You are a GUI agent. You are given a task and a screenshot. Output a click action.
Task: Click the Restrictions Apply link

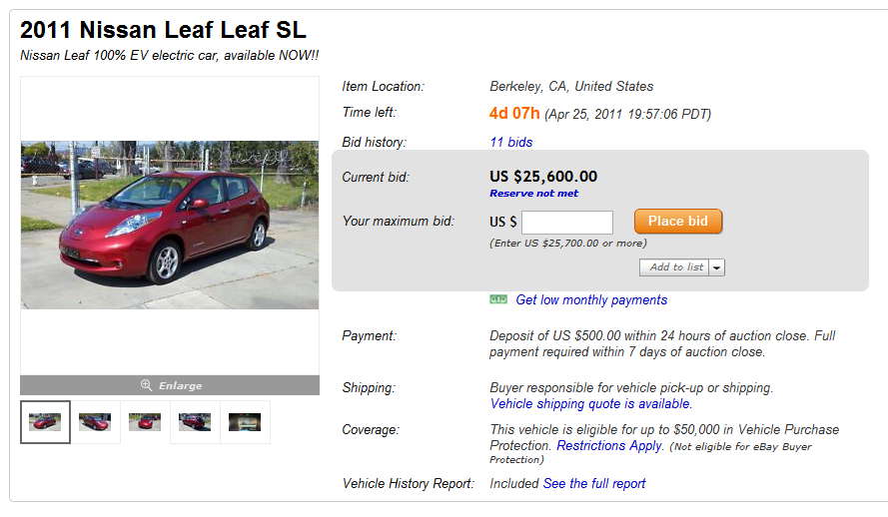[x=609, y=445]
